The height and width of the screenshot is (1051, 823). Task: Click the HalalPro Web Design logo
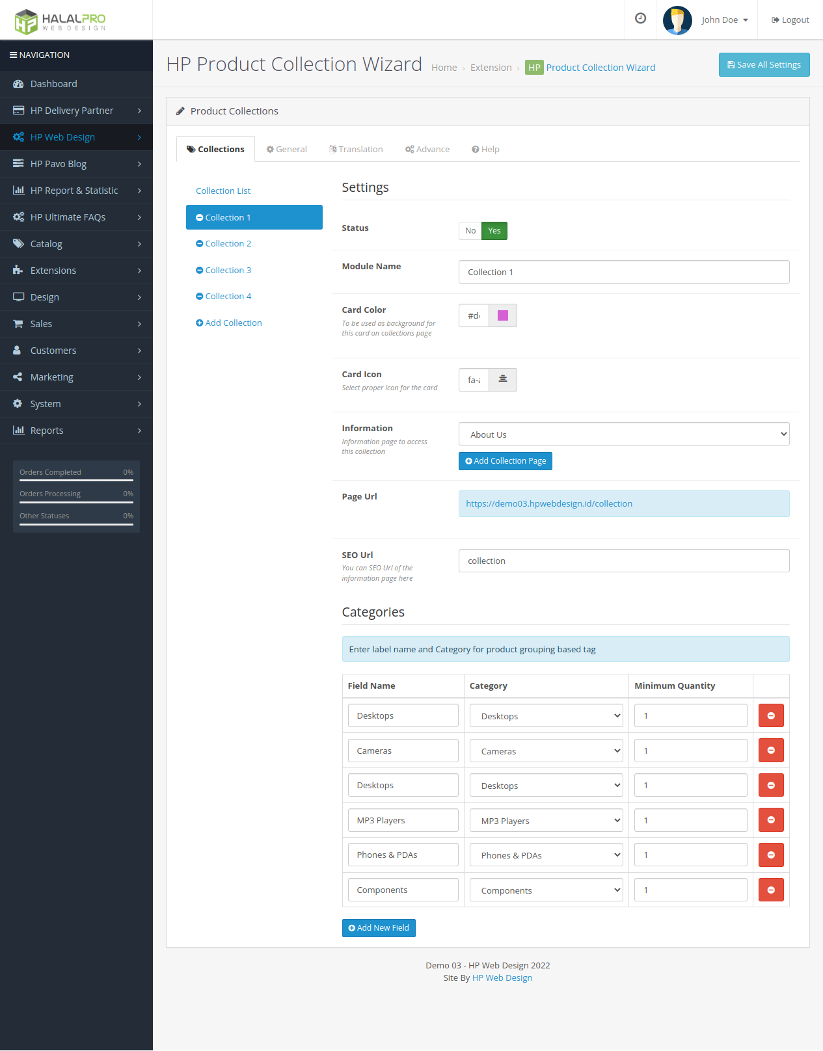[x=61, y=21]
